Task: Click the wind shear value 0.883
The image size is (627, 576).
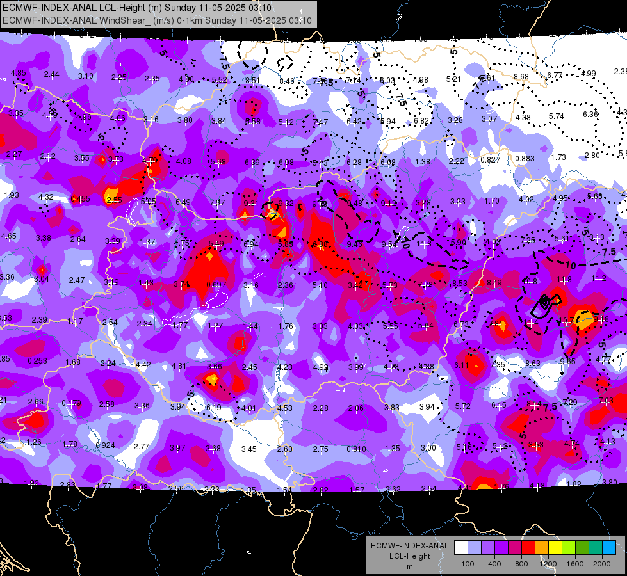Action: pos(525,158)
